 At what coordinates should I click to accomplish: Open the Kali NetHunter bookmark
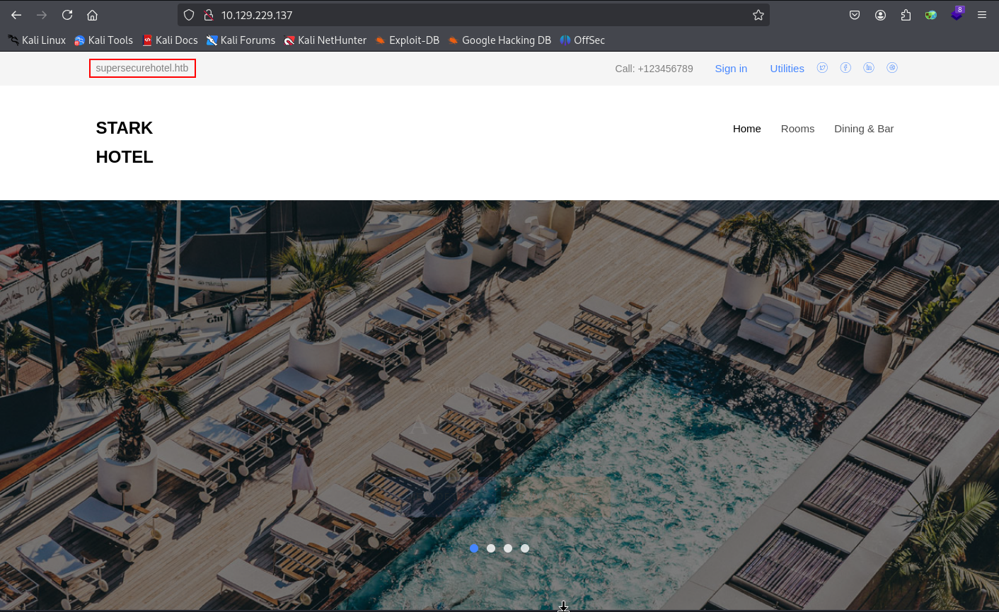click(x=325, y=40)
